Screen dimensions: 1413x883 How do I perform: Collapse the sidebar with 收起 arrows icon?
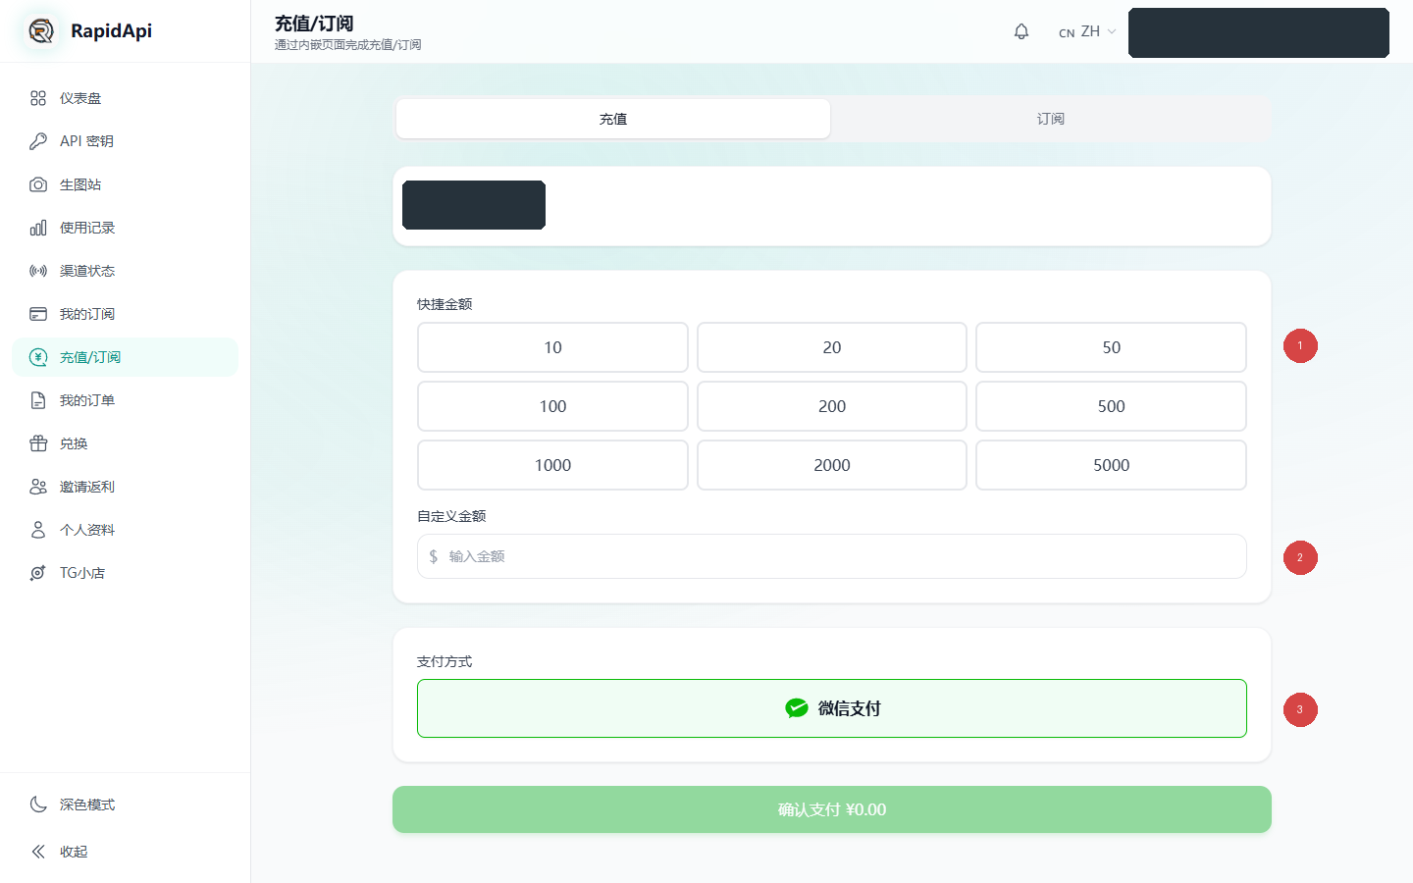pyautogui.click(x=38, y=852)
